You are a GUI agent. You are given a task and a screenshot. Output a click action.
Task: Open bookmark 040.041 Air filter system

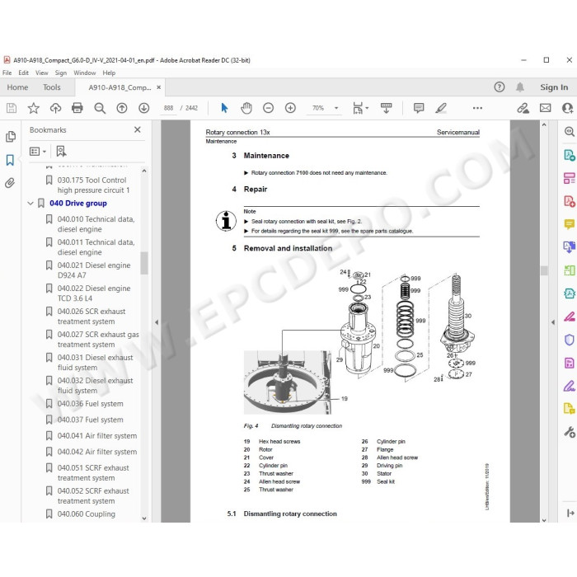point(97,436)
